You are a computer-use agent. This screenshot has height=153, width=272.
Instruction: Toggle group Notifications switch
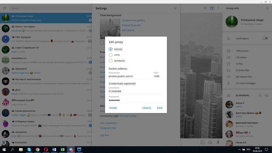[x=265, y=38]
